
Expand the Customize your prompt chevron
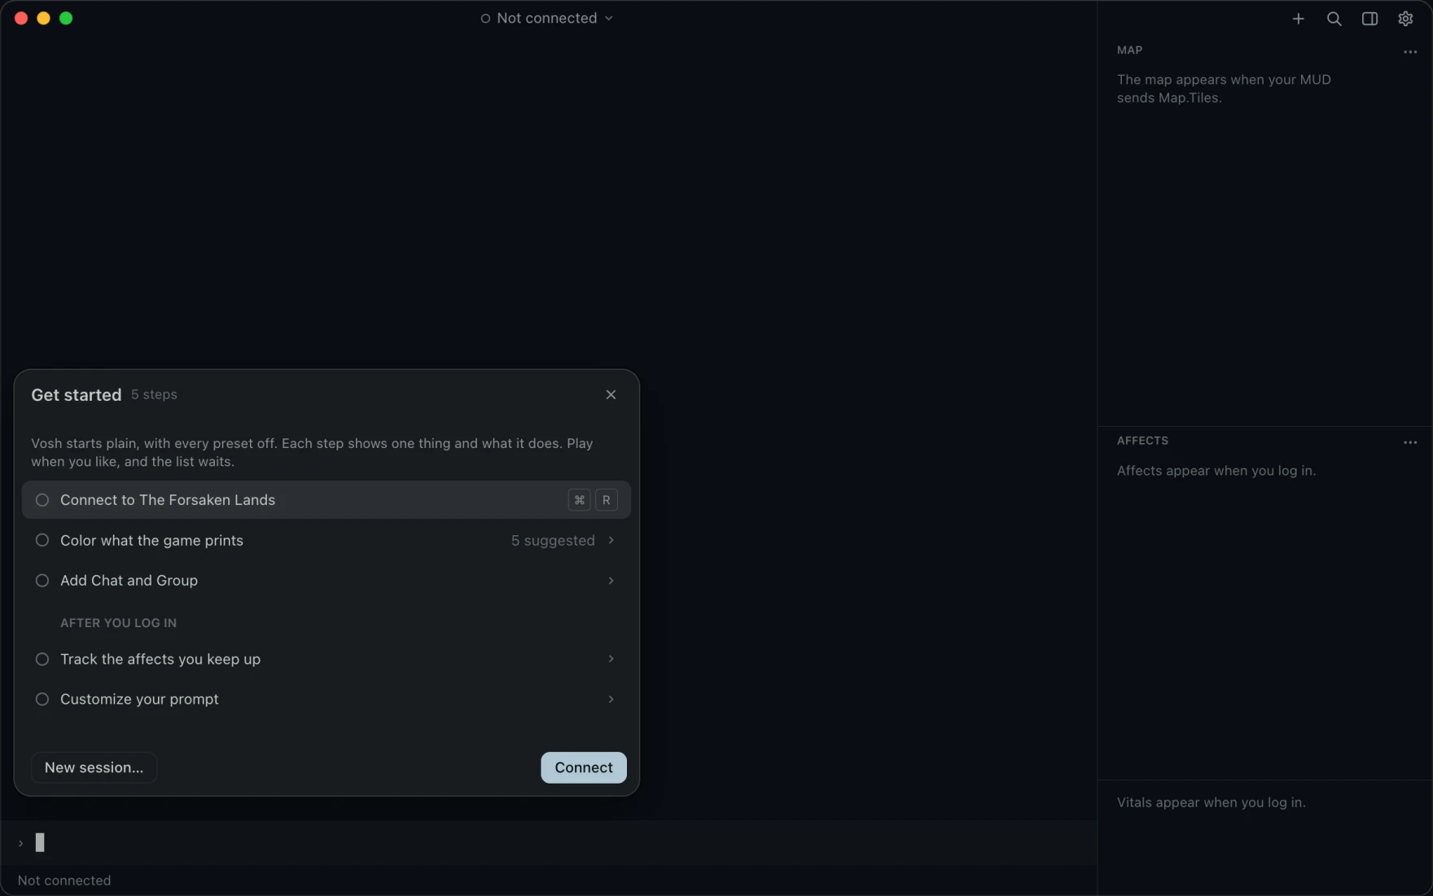point(611,699)
